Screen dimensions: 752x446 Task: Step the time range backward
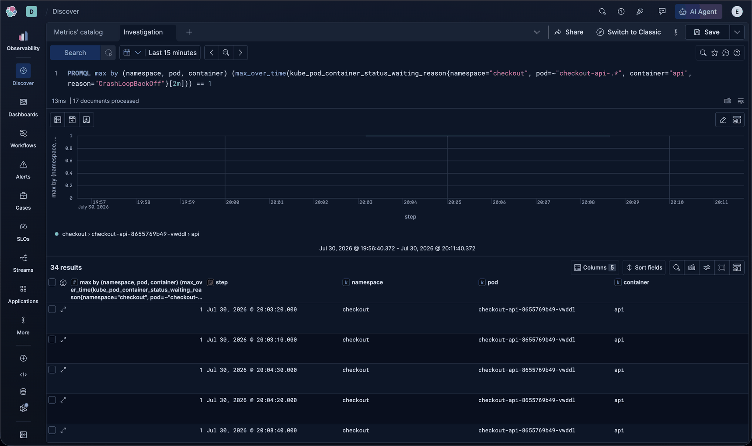(212, 53)
